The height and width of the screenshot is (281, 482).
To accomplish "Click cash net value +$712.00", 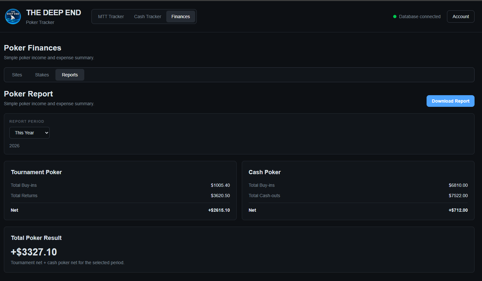I will tap(458, 210).
